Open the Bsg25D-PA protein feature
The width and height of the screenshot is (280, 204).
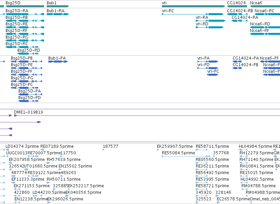(30, 94)
